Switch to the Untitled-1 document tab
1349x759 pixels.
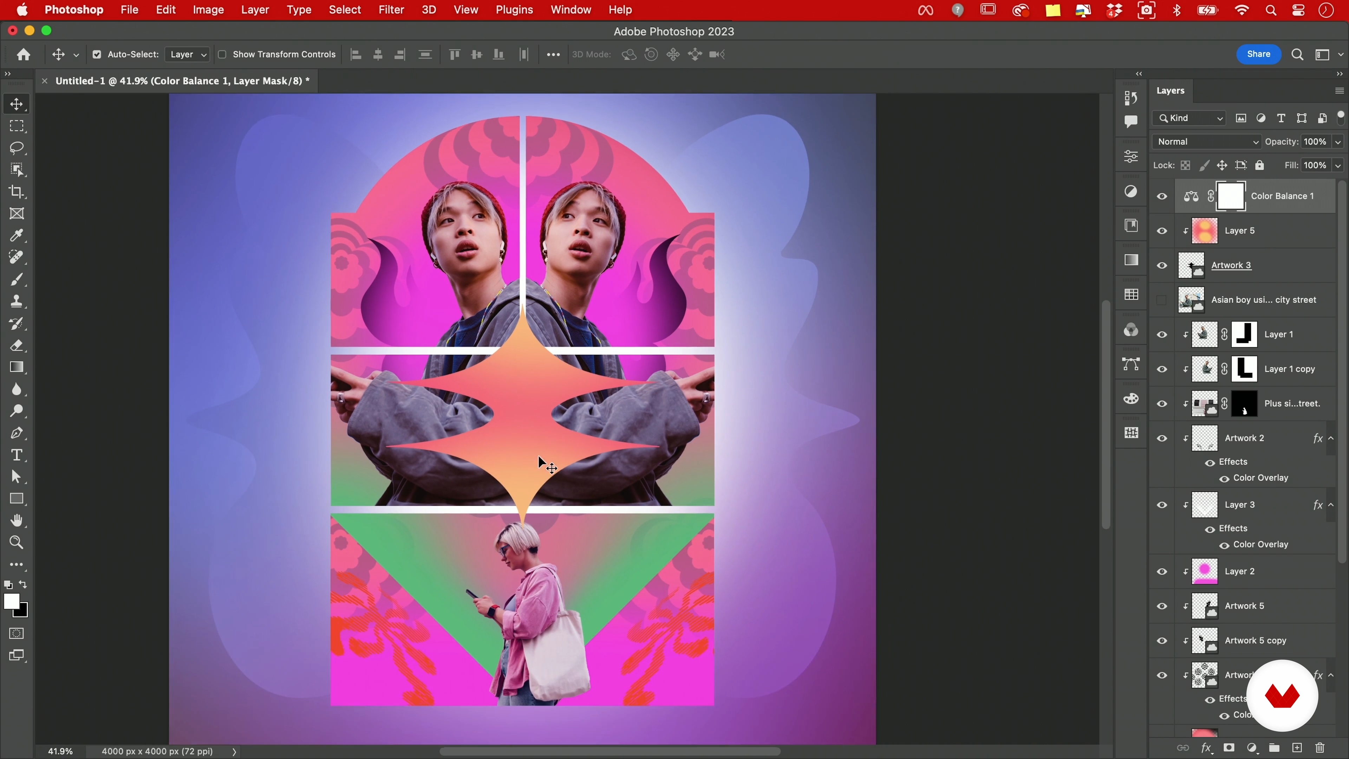point(182,81)
